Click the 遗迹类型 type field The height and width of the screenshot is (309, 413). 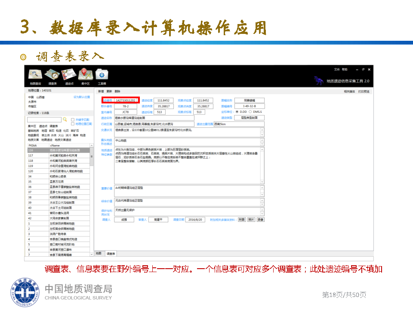(250, 118)
